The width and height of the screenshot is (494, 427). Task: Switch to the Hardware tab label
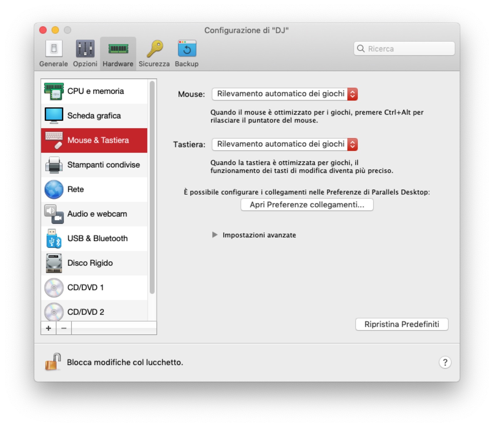[118, 64]
